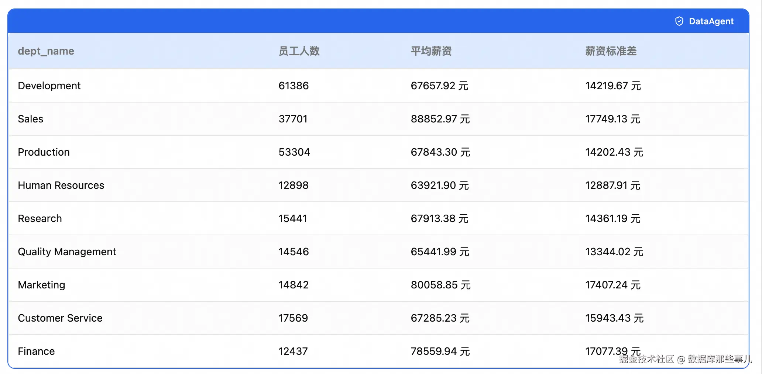The image size is (762, 374).
Task: Select Sales average salary 88852.97 元
Action: [440, 119]
